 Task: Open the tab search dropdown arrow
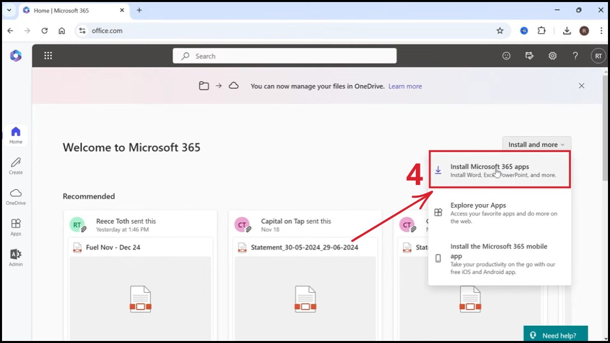coord(9,10)
